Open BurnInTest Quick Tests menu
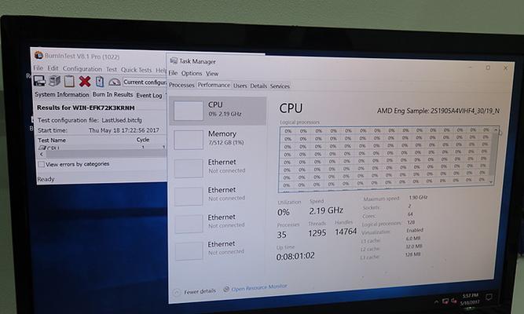Viewport: 524px width, 314px height. (136, 70)
